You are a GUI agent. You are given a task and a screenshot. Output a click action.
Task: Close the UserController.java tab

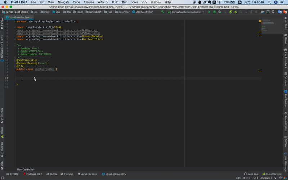tap(32, 17)
